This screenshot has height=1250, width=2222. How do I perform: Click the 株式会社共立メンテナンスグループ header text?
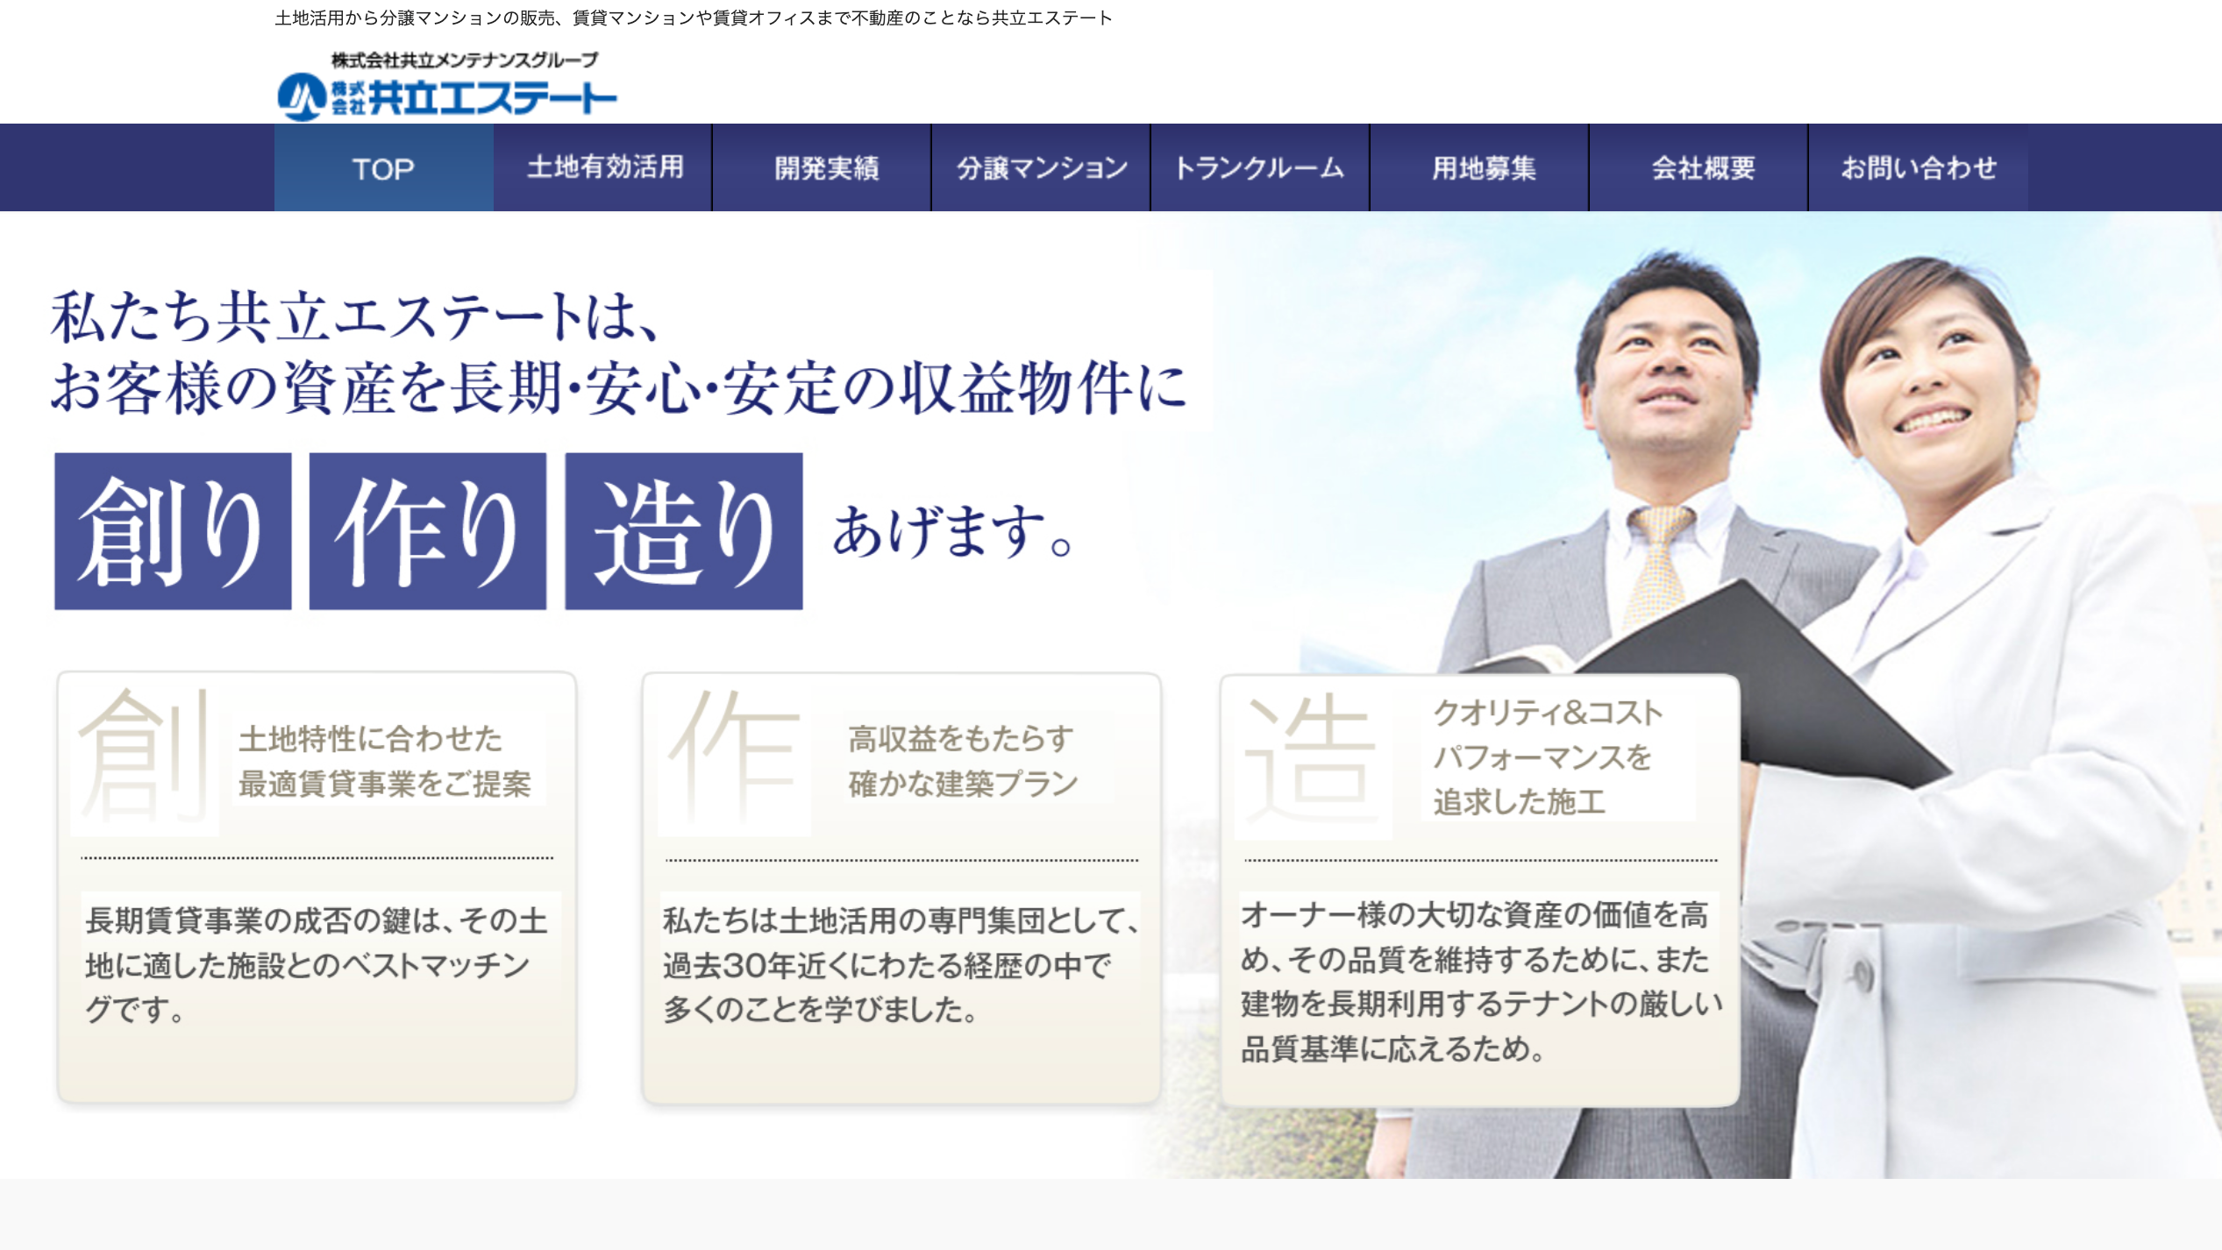[x=463, y=60]
